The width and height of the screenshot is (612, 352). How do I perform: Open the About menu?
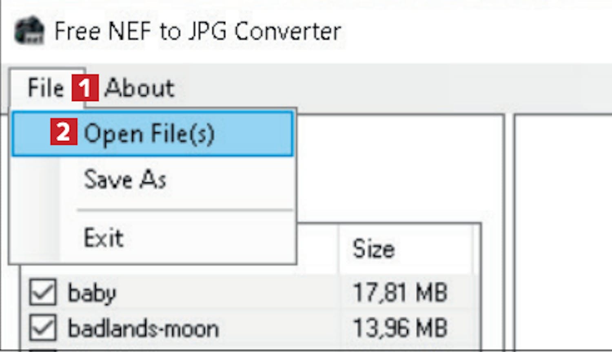coord(139,88)
